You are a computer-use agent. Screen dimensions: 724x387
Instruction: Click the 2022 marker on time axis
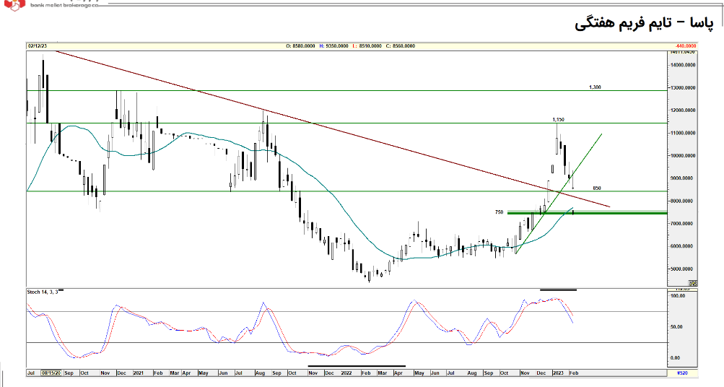click(346, 372)
